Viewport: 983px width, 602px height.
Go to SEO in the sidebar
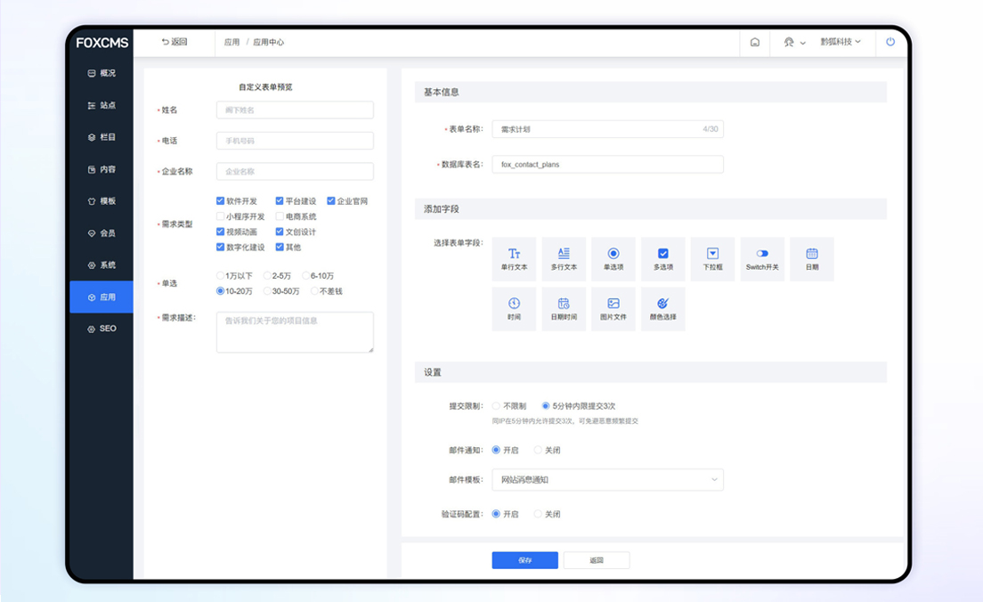click(102, 329)
